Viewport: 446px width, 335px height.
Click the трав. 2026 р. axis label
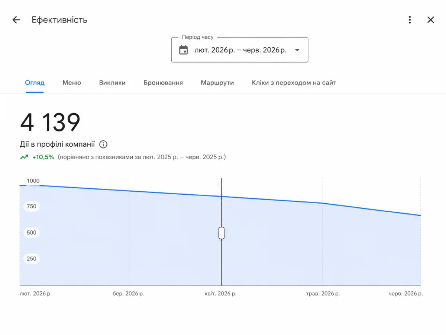[323, 294]
